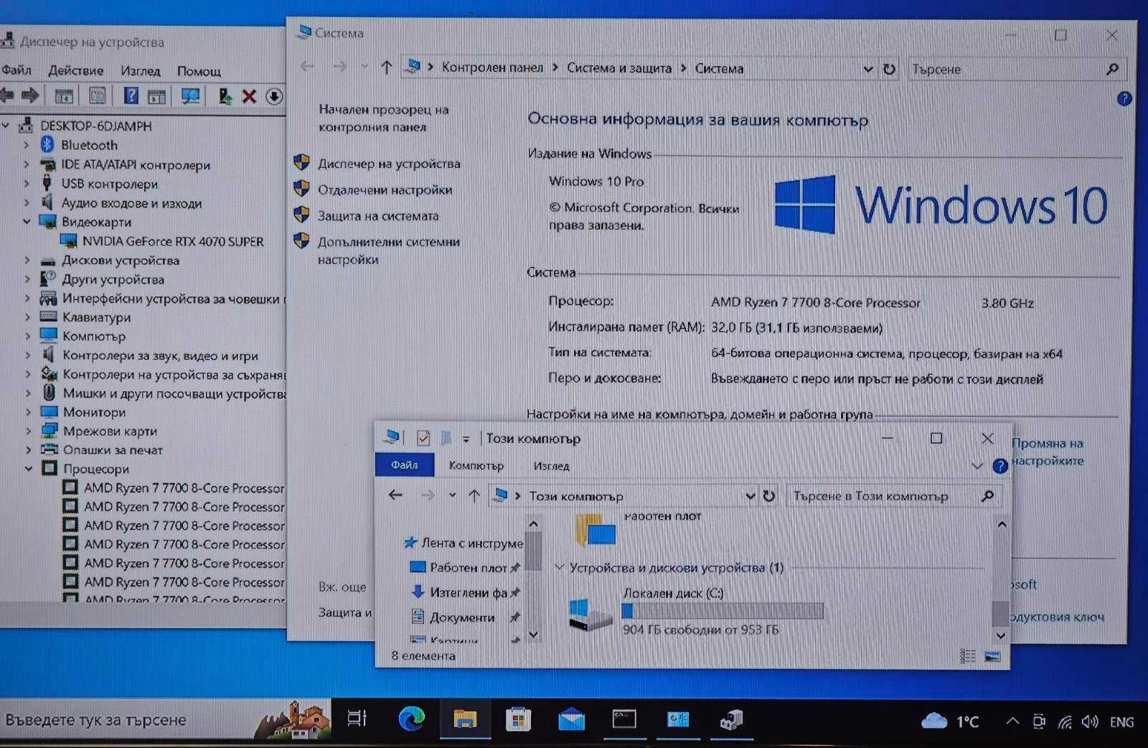
Task: Expand the Bluetooth node in Device Manager
Action: coord(27,145)
